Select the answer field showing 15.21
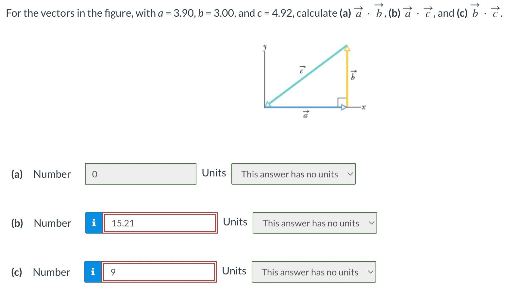 [x=160, y=223]
